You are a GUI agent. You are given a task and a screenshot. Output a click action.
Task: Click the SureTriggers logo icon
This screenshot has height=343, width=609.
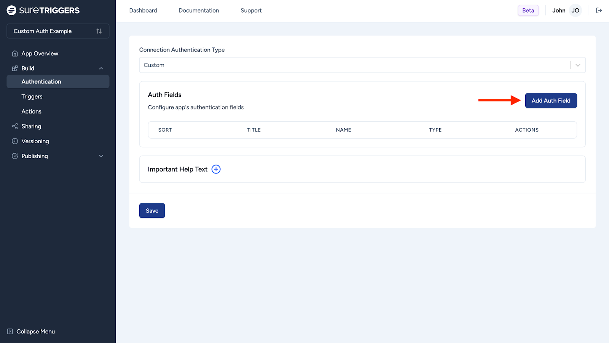tap(11, 10)
